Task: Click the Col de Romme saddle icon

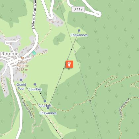Action: pos(23,58)
